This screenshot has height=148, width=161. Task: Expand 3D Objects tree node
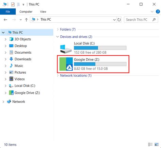(x=5, y=39)
